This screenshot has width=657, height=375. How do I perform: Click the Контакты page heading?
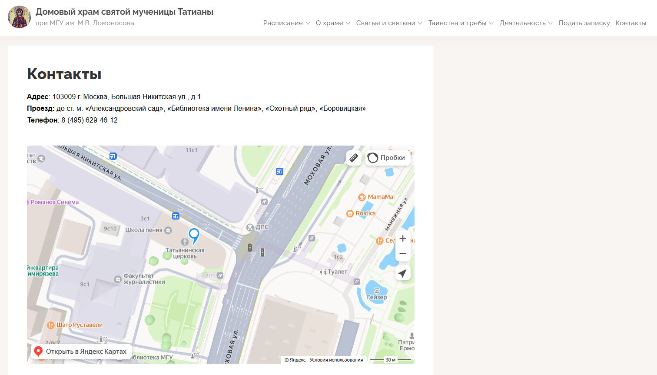click(x=64, y=74)
